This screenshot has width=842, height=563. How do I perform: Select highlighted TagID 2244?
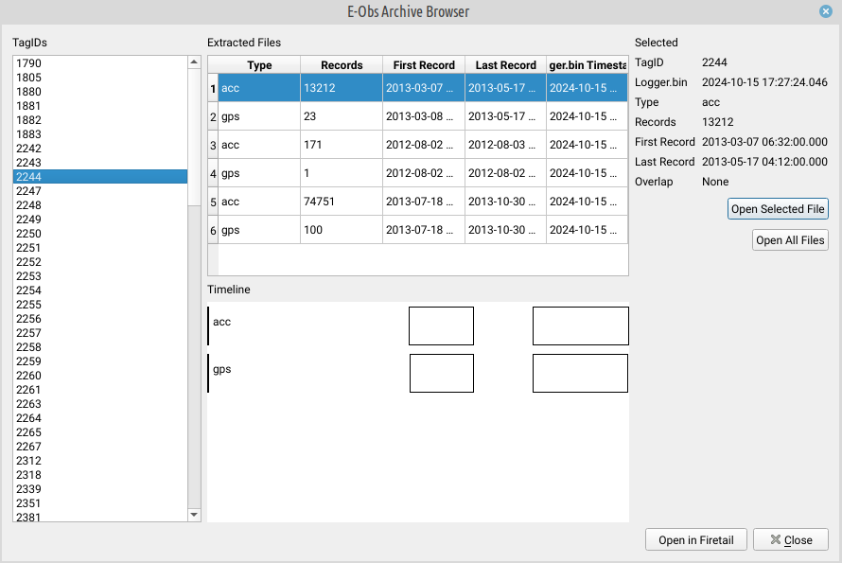[100, 177]
